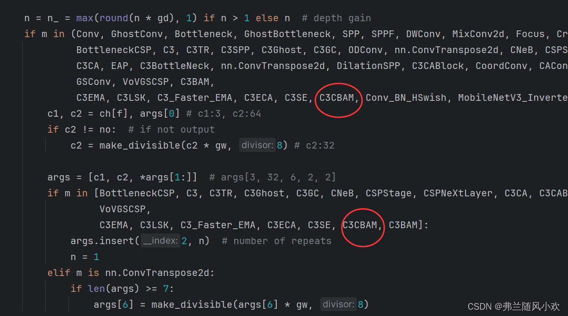Image resolution: width=568 pixels, height=316 pixels.
Task: Click the 'divisor:' hint after args[6] * gw
Action: (338, 304)
